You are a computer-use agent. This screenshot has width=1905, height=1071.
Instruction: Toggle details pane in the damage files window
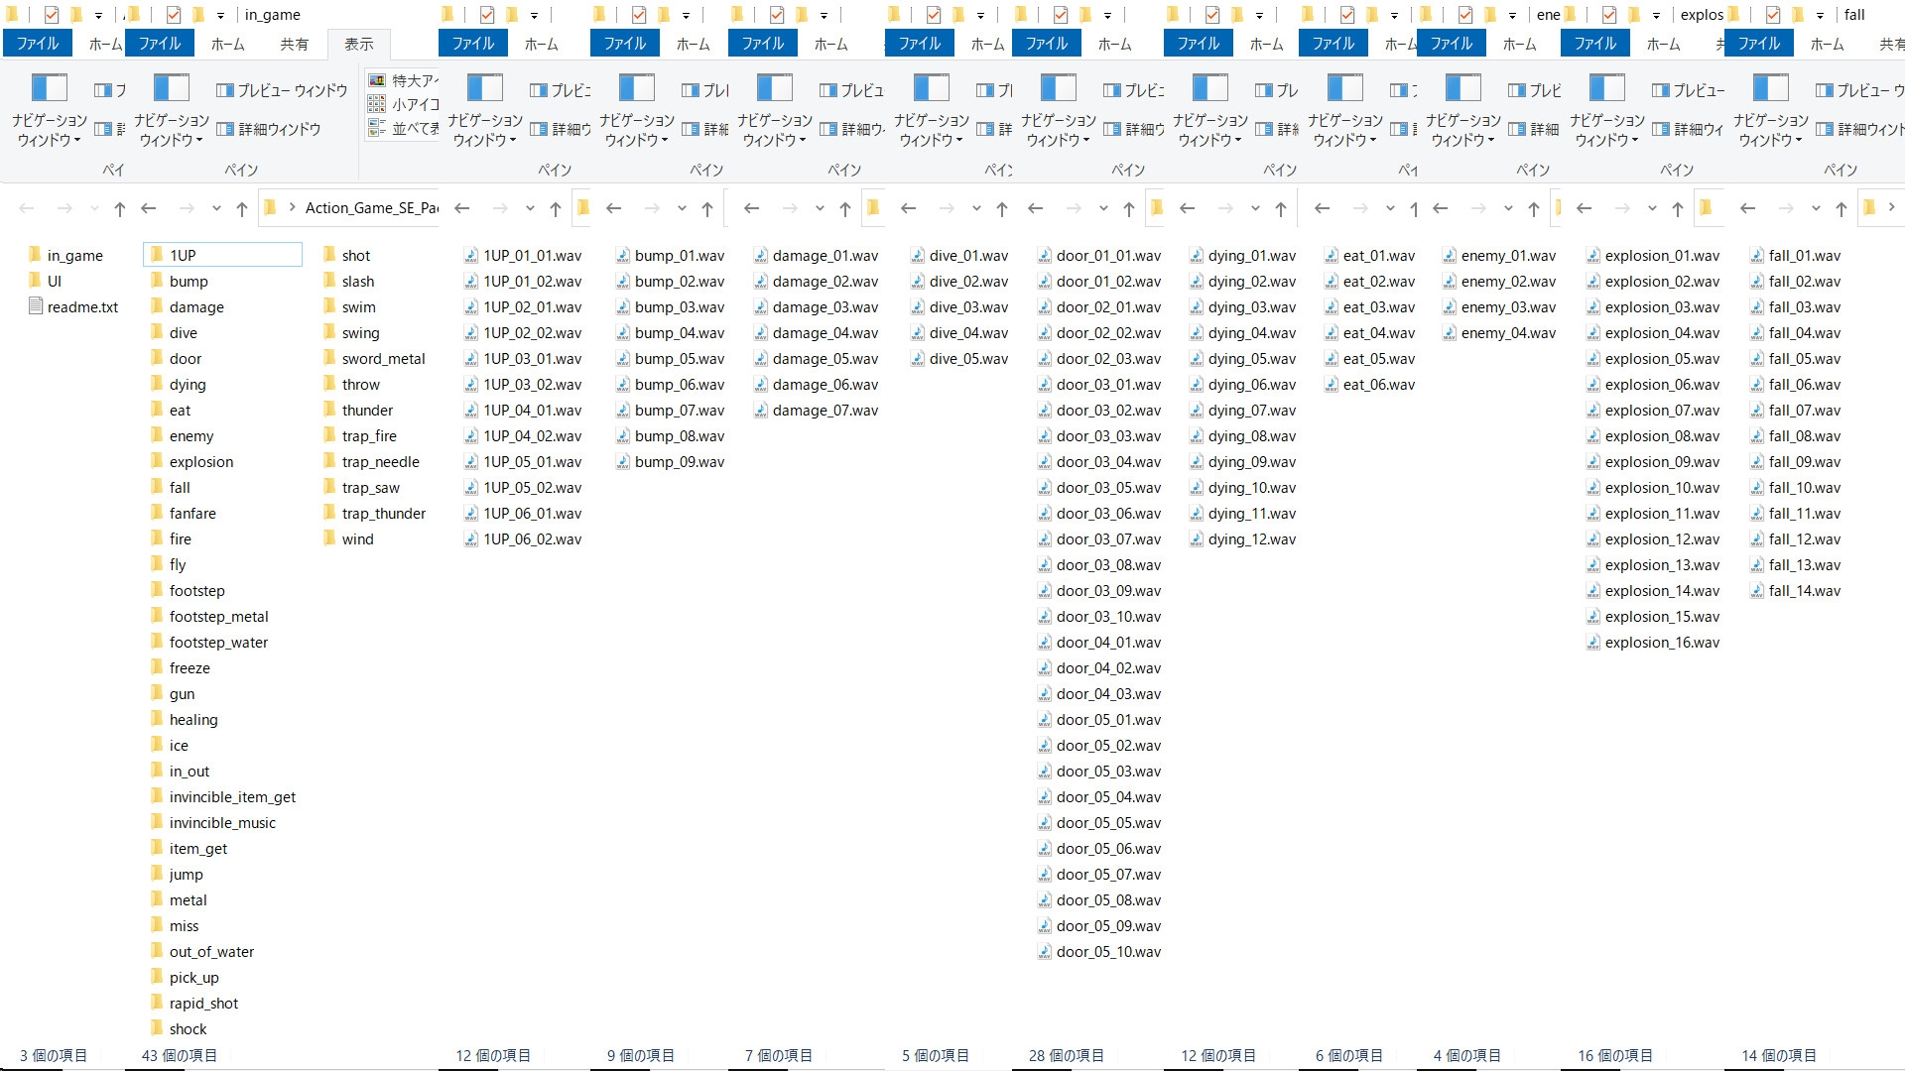851,129
